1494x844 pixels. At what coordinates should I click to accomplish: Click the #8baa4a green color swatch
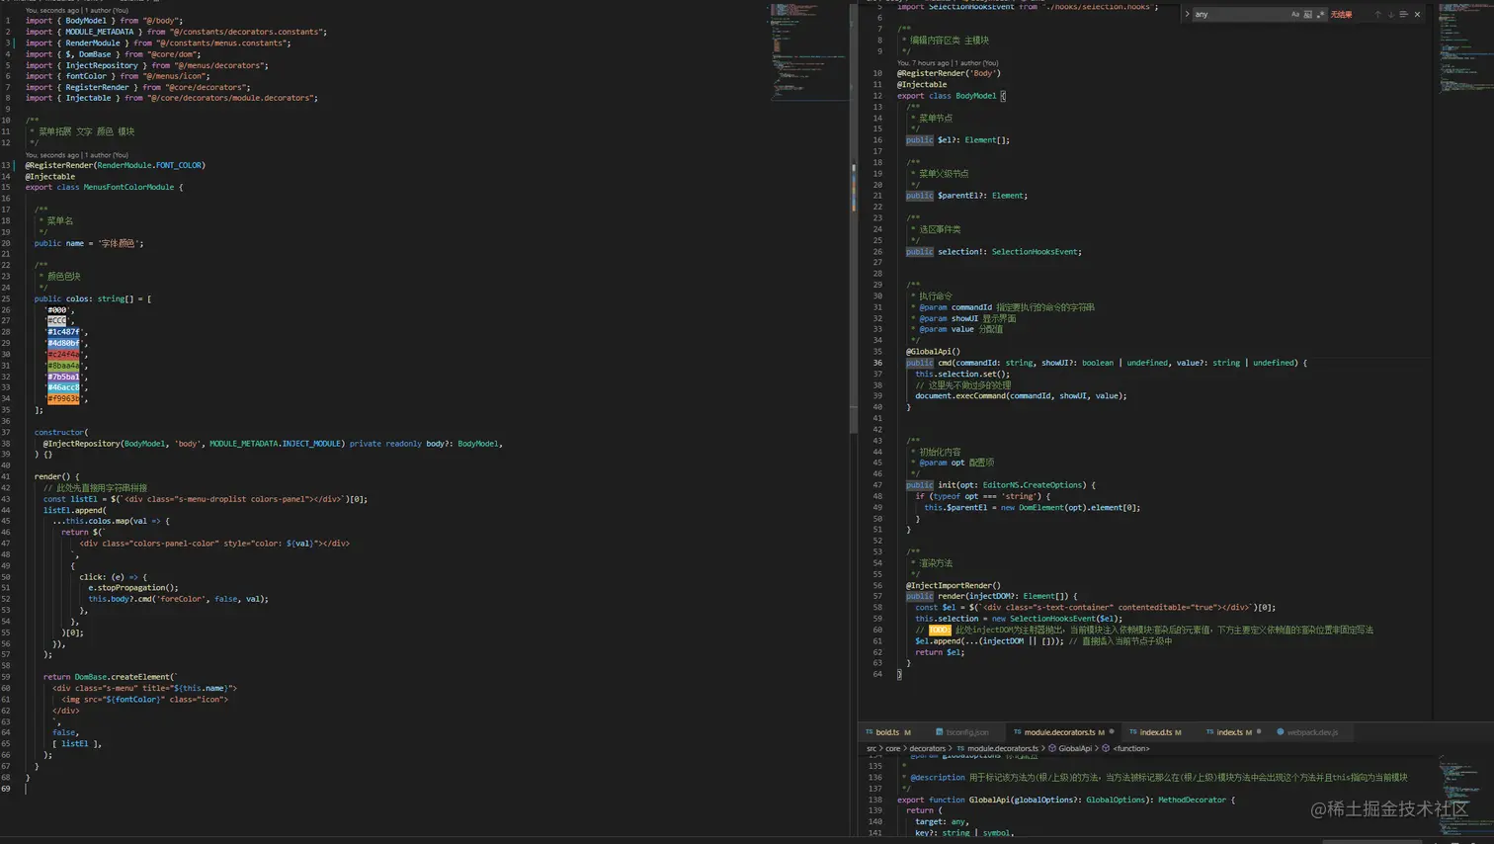click(x=63, y=366)
